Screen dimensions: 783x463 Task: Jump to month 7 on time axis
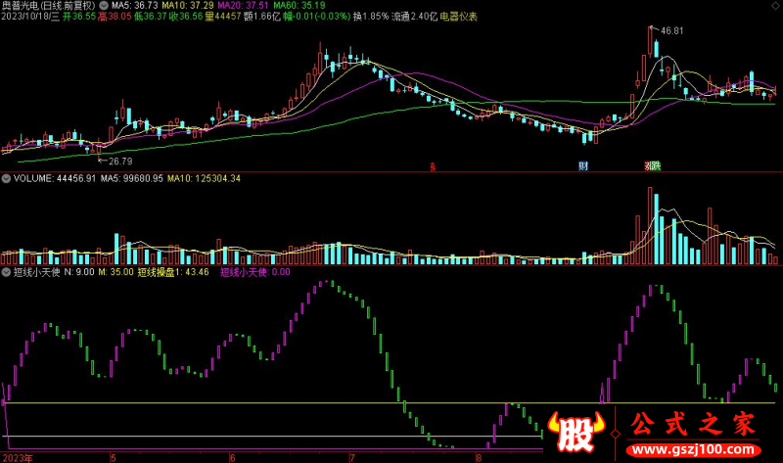coord(349,457)
